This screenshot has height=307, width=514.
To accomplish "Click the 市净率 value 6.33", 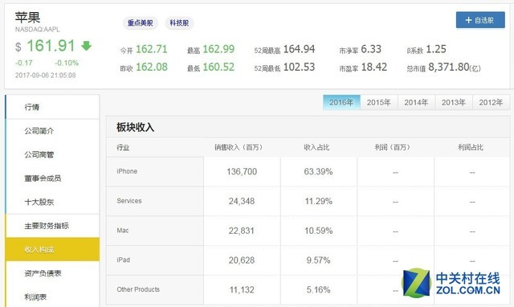I will [371, 49].
